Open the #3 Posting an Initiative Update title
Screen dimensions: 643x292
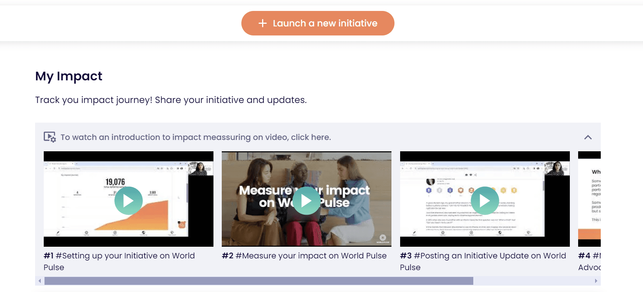(483, 261)
